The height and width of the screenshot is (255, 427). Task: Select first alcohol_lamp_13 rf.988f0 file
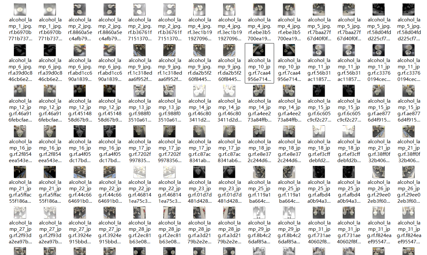pos(140,104)
